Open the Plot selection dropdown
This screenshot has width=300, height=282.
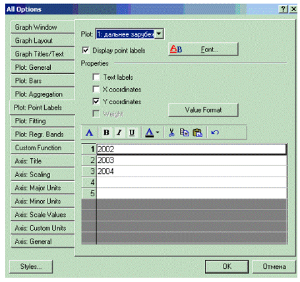click(159, 34)
